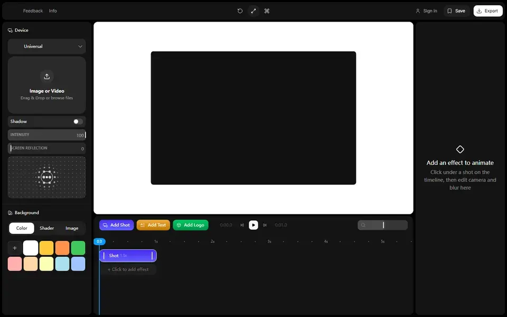Click the 4s mark on timeline ruler

tap(326, 241)
